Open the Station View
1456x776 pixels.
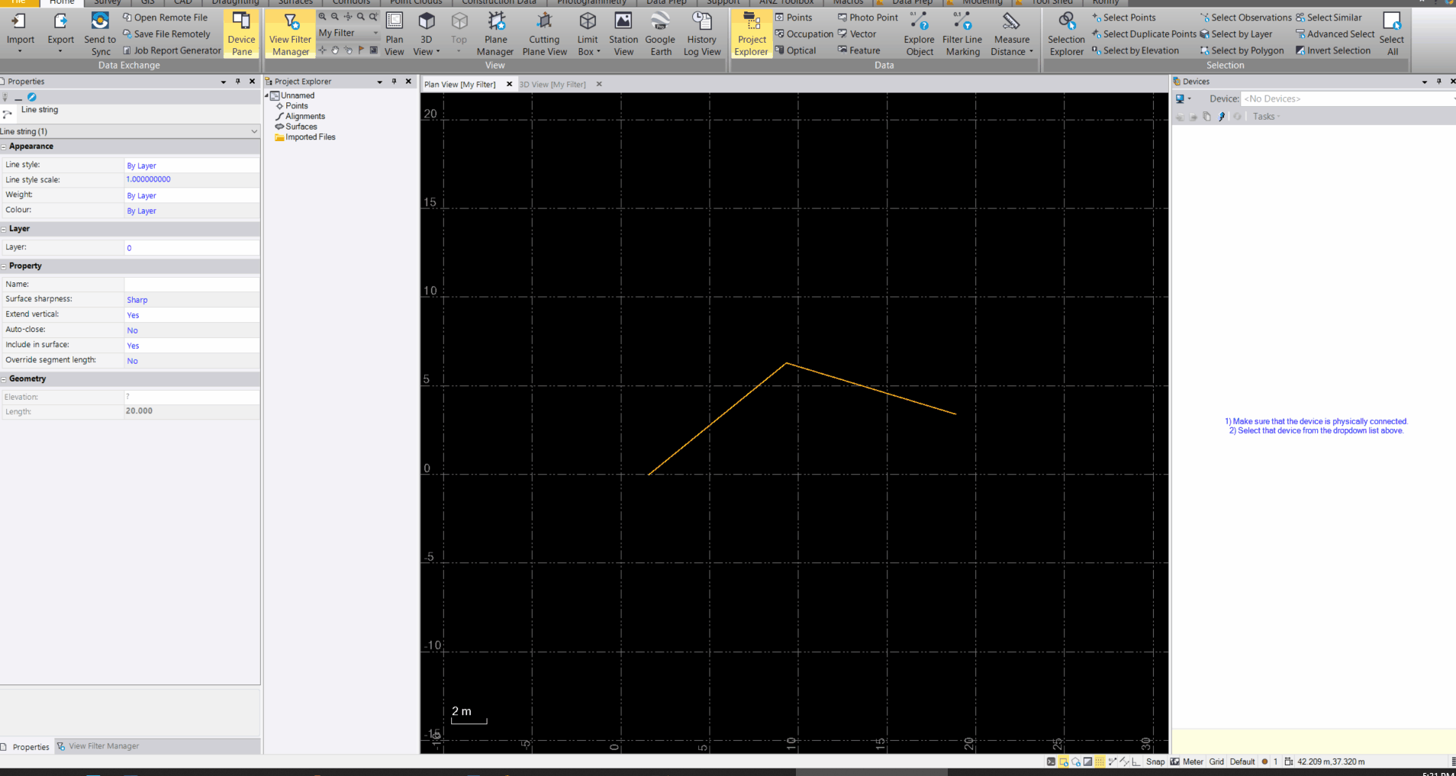click(623, 32)
